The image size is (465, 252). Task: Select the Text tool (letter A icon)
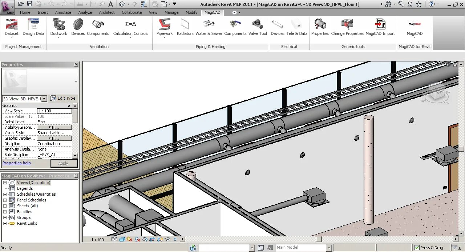pos(110,4)
